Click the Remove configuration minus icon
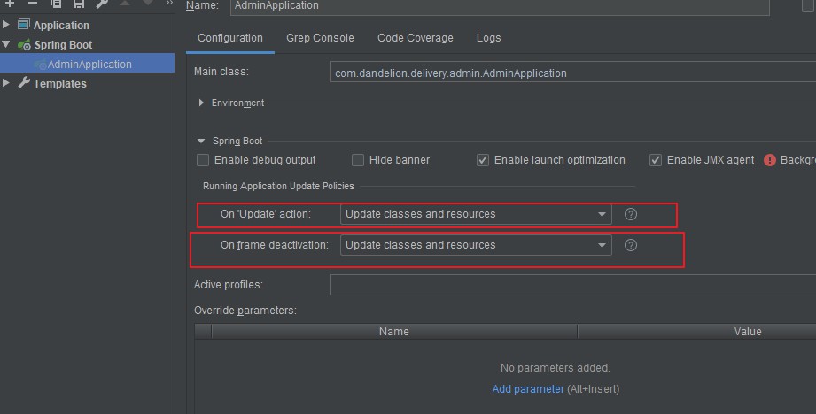Viewport: 816px width, 414px height. point(32,4)
